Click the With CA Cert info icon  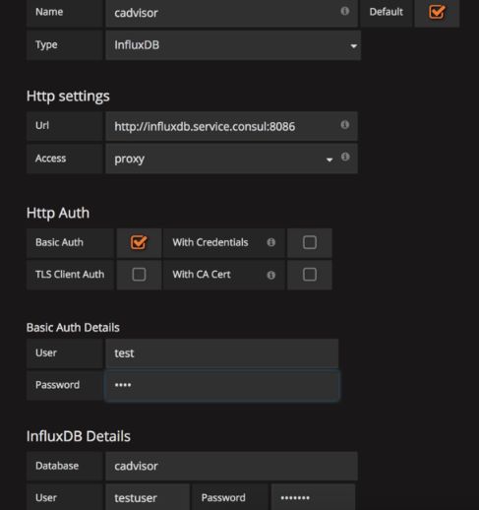tap(271, 275)
